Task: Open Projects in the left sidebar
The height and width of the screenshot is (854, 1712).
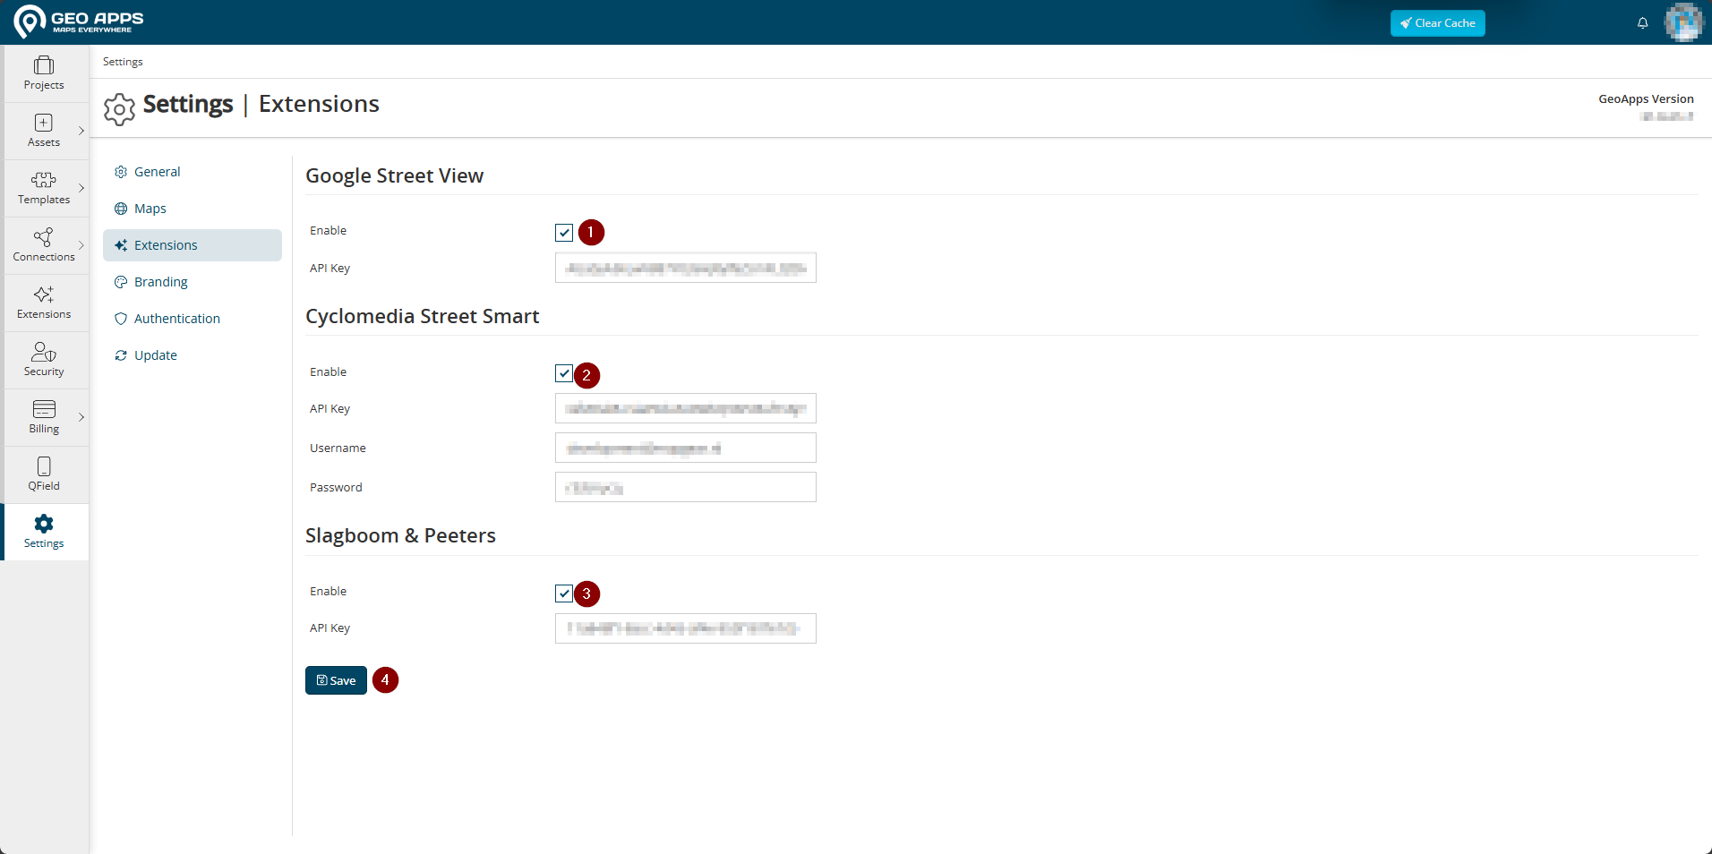Action: (44, 73)
